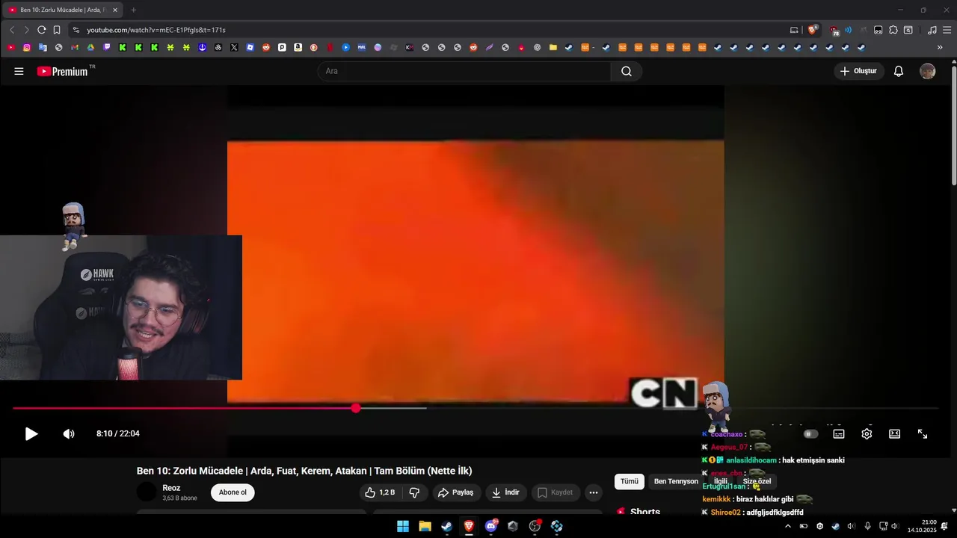Enter fullscreen video mode
The height and width of the screenshot is (538, 957).
click(923, 433)
